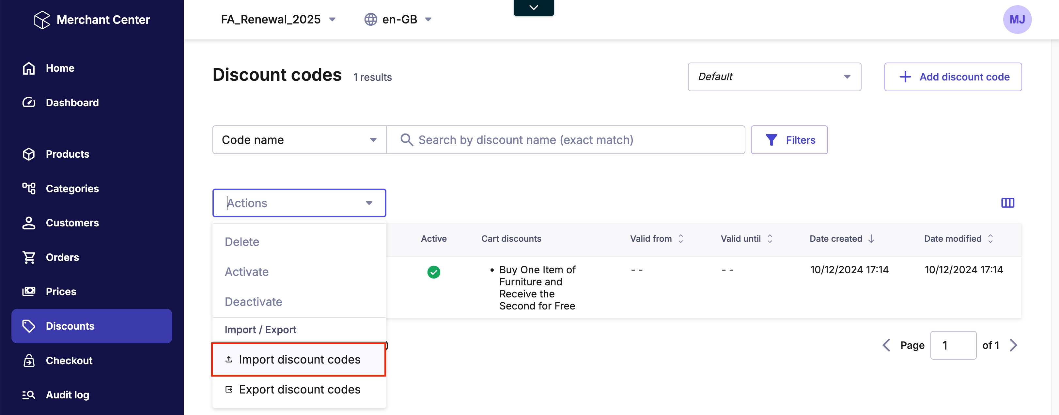Click the Add discount code button
Viewport: 1059px width, 415px height.
pyautogui.click(x=953, y=77)
